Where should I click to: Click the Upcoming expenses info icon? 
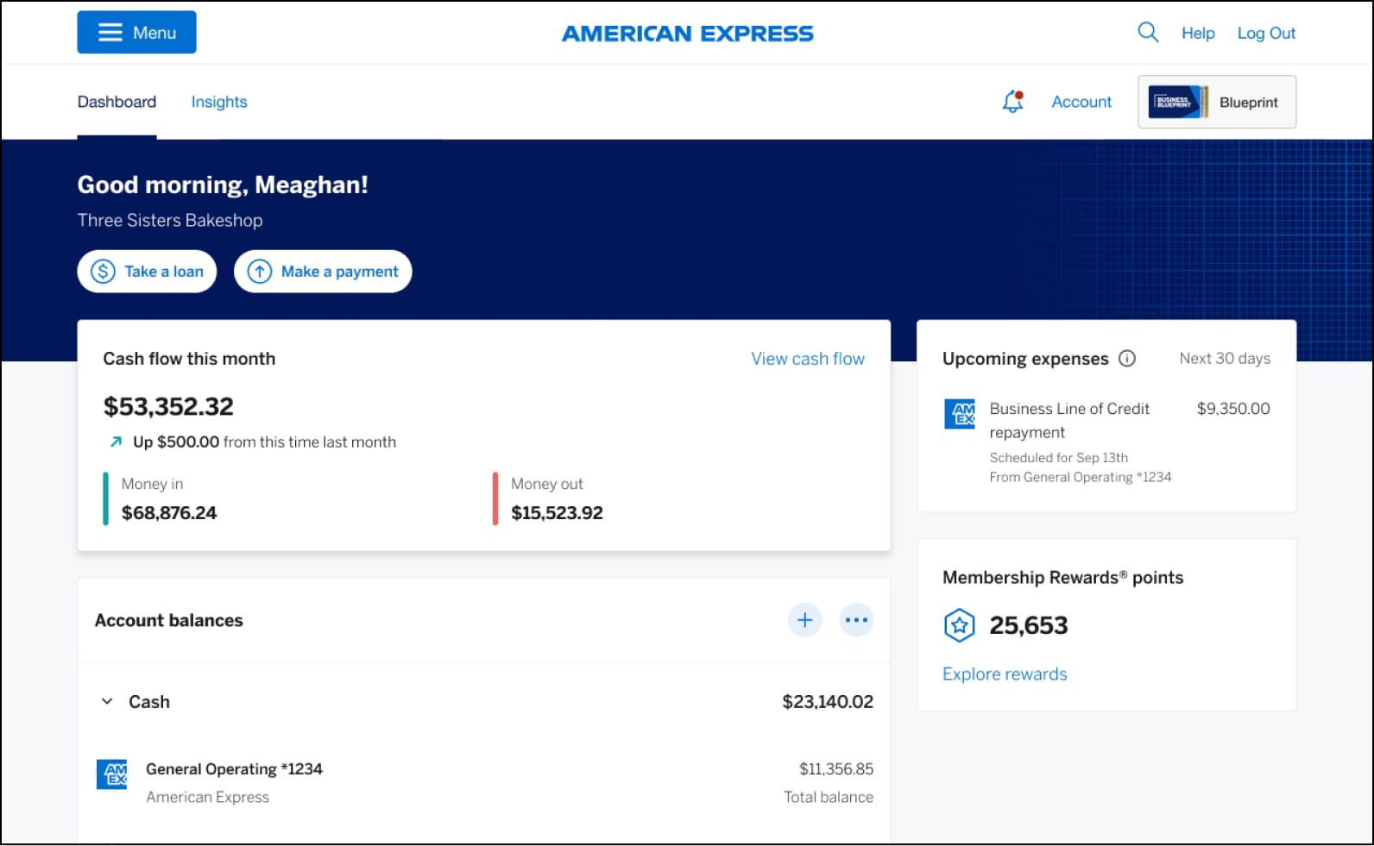coord(1127,359)
